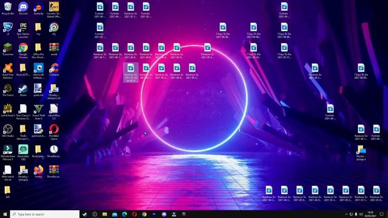The image size is (388, 218).
Task: Open Microsoft Edge from the taskbar
Action: click(124, 214)
